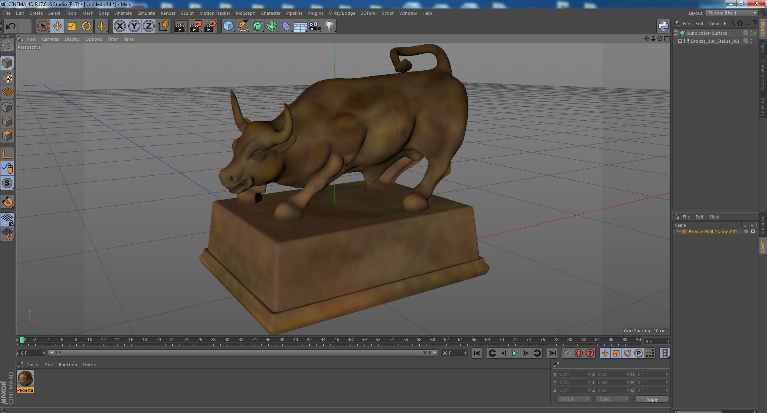Toggle Autokeying button

pyautogui.click(x=578, y=353)
